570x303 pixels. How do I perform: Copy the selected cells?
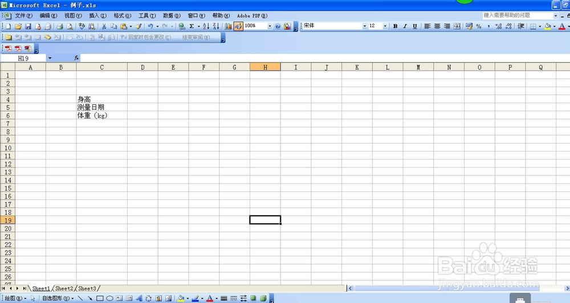point(114,26)
